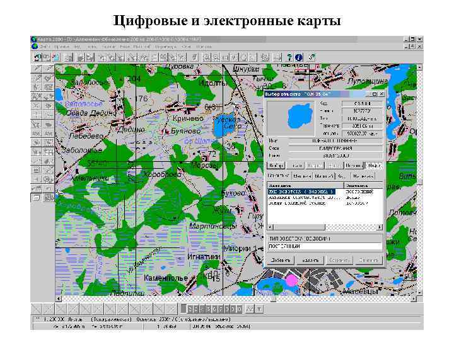This screenshot has height=340, width=454.
Task: Open the blue info circle icon
Action: (299, 57)
